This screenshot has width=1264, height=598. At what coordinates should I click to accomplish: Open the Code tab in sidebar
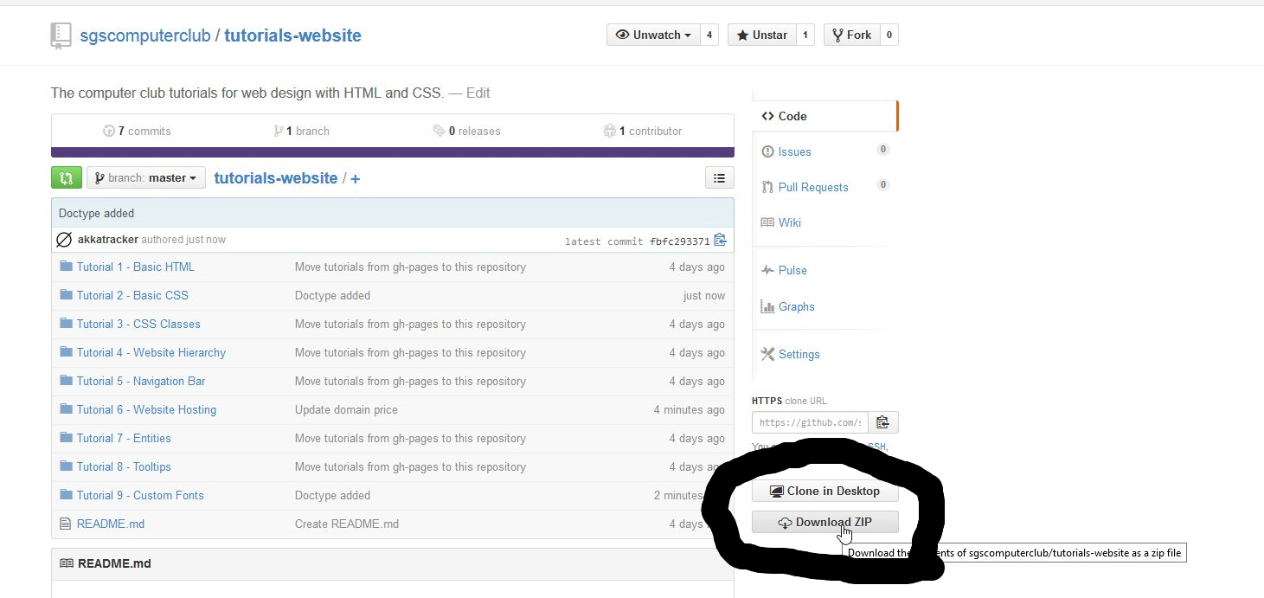pos(824,116)
